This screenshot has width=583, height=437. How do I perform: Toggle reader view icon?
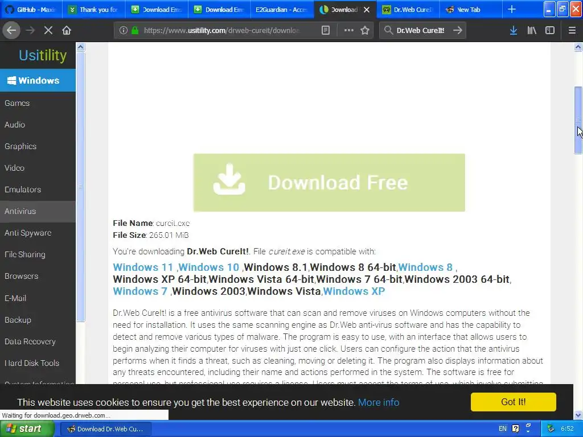[326, 31]
